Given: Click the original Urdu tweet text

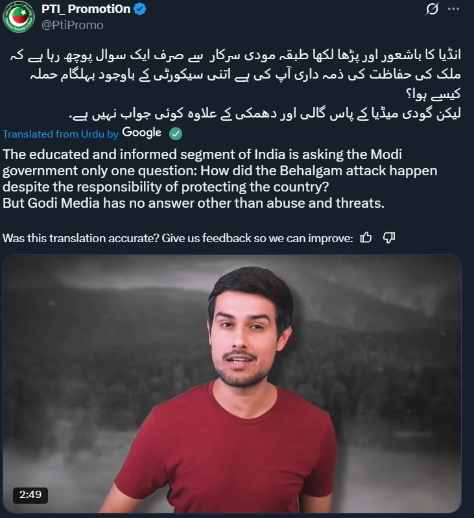Looking at the screenshot, I should pyautogui.click(x=235, y=84).
